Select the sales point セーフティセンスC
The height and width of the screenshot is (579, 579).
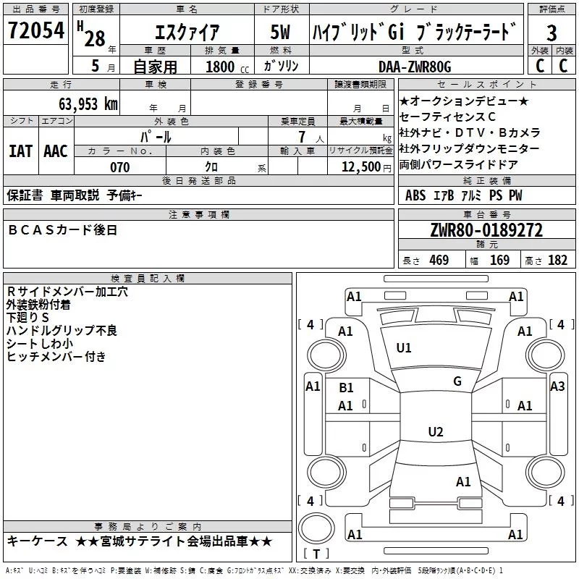click(x=447, y=117)
